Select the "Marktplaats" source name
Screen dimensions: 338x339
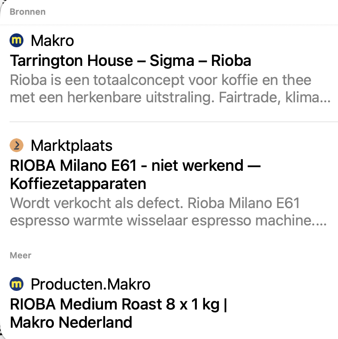tap(72, 146)
